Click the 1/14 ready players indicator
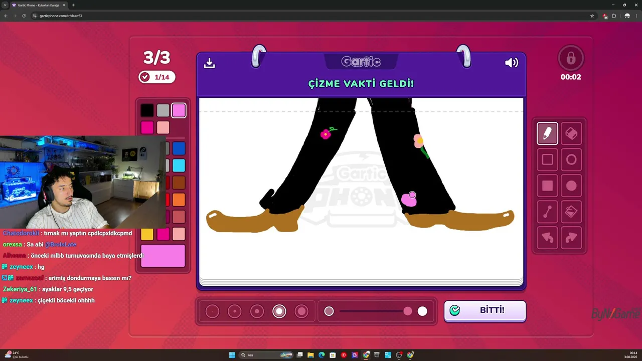 tap(157, 77)
